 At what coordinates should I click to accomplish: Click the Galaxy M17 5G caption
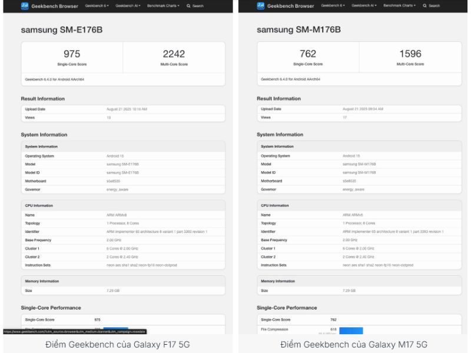(x=354, y=344)
